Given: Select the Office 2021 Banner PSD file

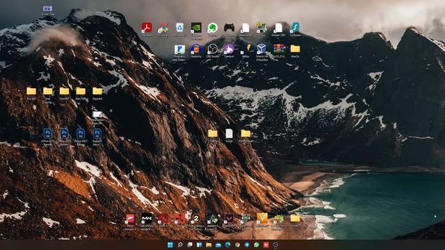Looking at the screenshot, I should click(x=81, y=134).
